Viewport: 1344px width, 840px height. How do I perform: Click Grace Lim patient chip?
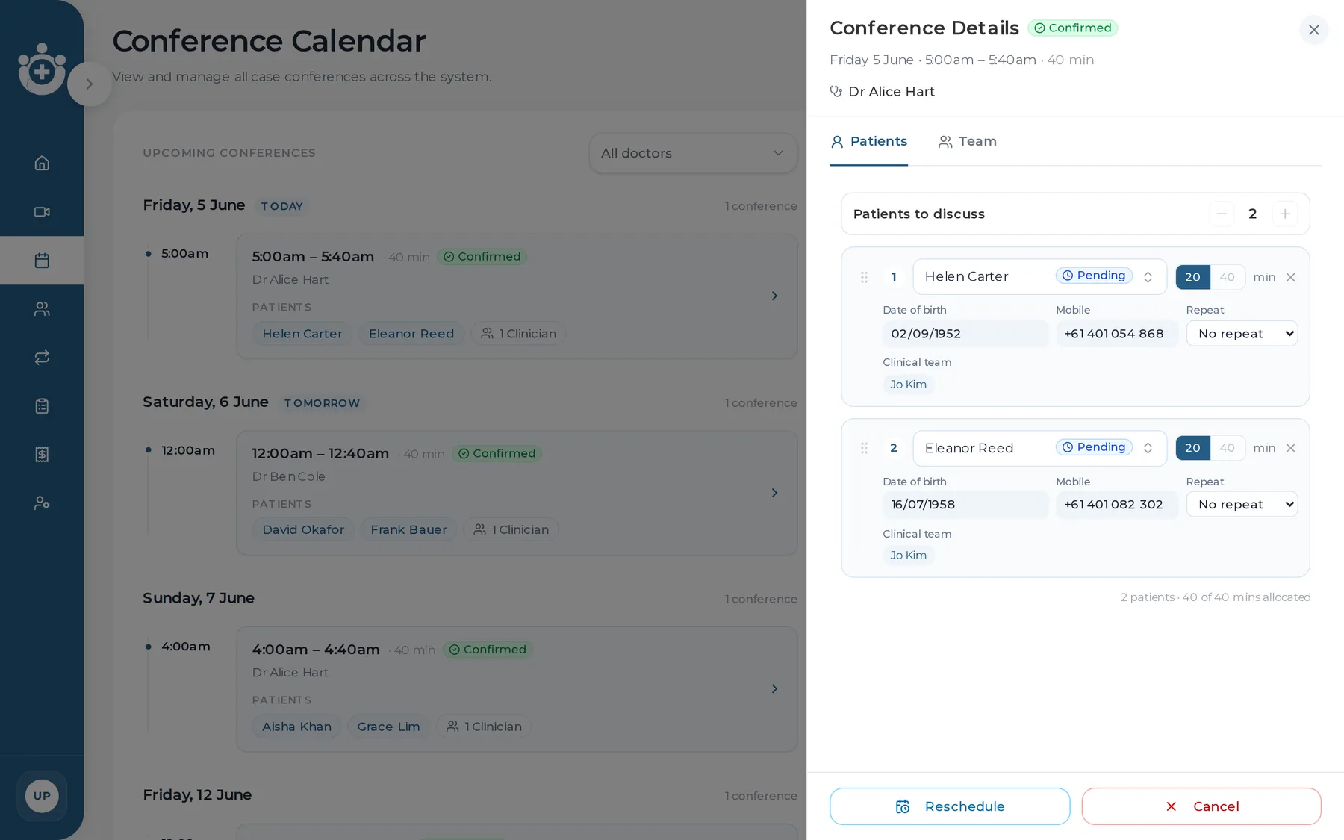tap(388, 727)
